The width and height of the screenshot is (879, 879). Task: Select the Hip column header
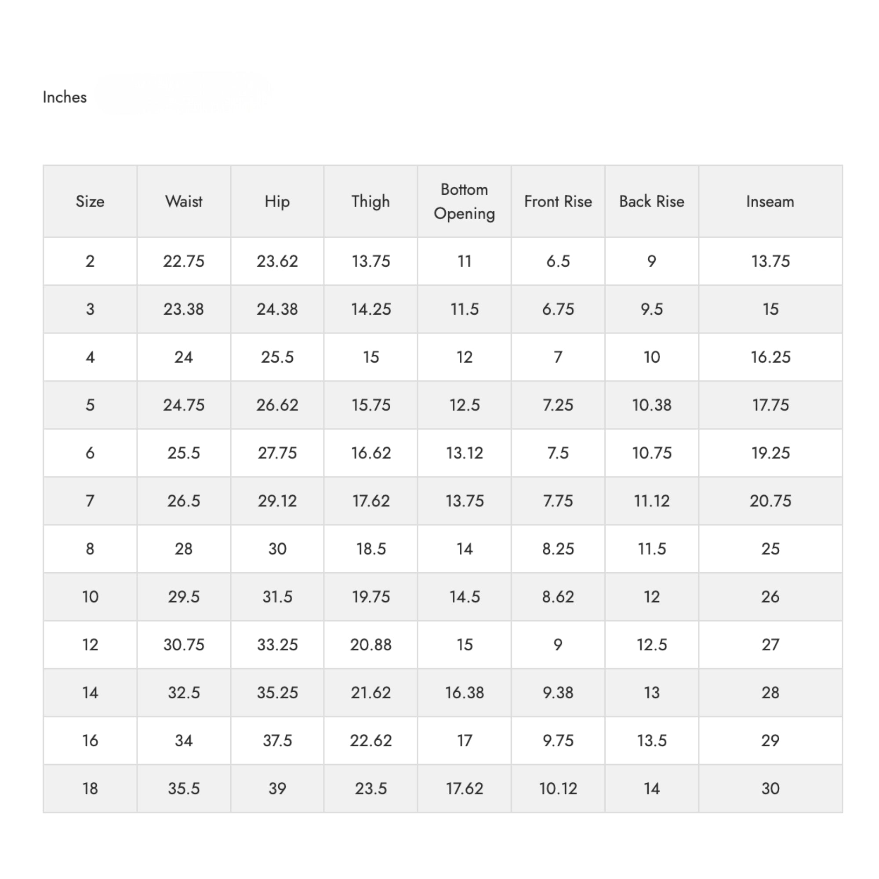coord(277,202)
